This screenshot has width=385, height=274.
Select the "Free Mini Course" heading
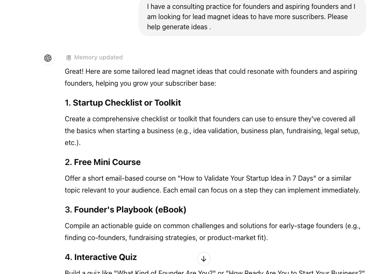pos(103,162)
